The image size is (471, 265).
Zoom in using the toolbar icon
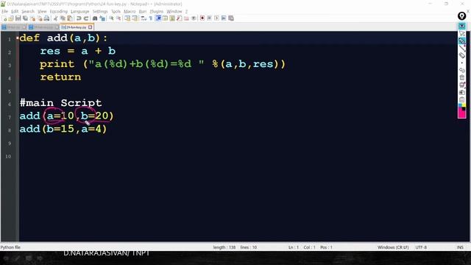click(111, 18)
